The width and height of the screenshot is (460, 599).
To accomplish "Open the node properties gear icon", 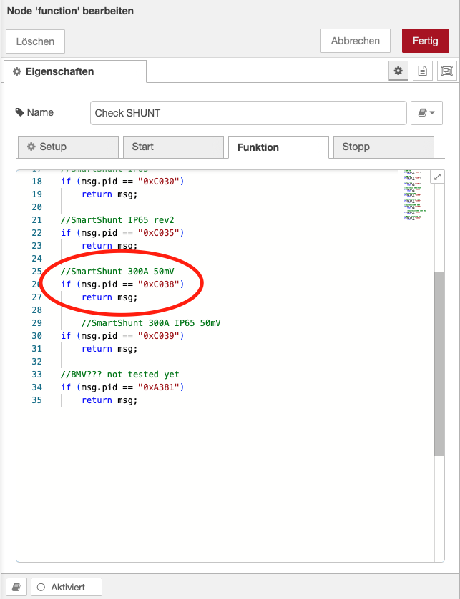I will (398, 71).
